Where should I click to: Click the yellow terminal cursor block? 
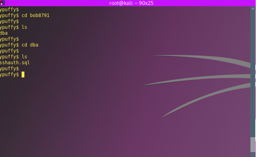(x=23, y=75)
